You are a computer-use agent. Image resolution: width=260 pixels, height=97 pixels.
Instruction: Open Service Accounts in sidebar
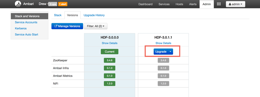[x=26, y=22]
